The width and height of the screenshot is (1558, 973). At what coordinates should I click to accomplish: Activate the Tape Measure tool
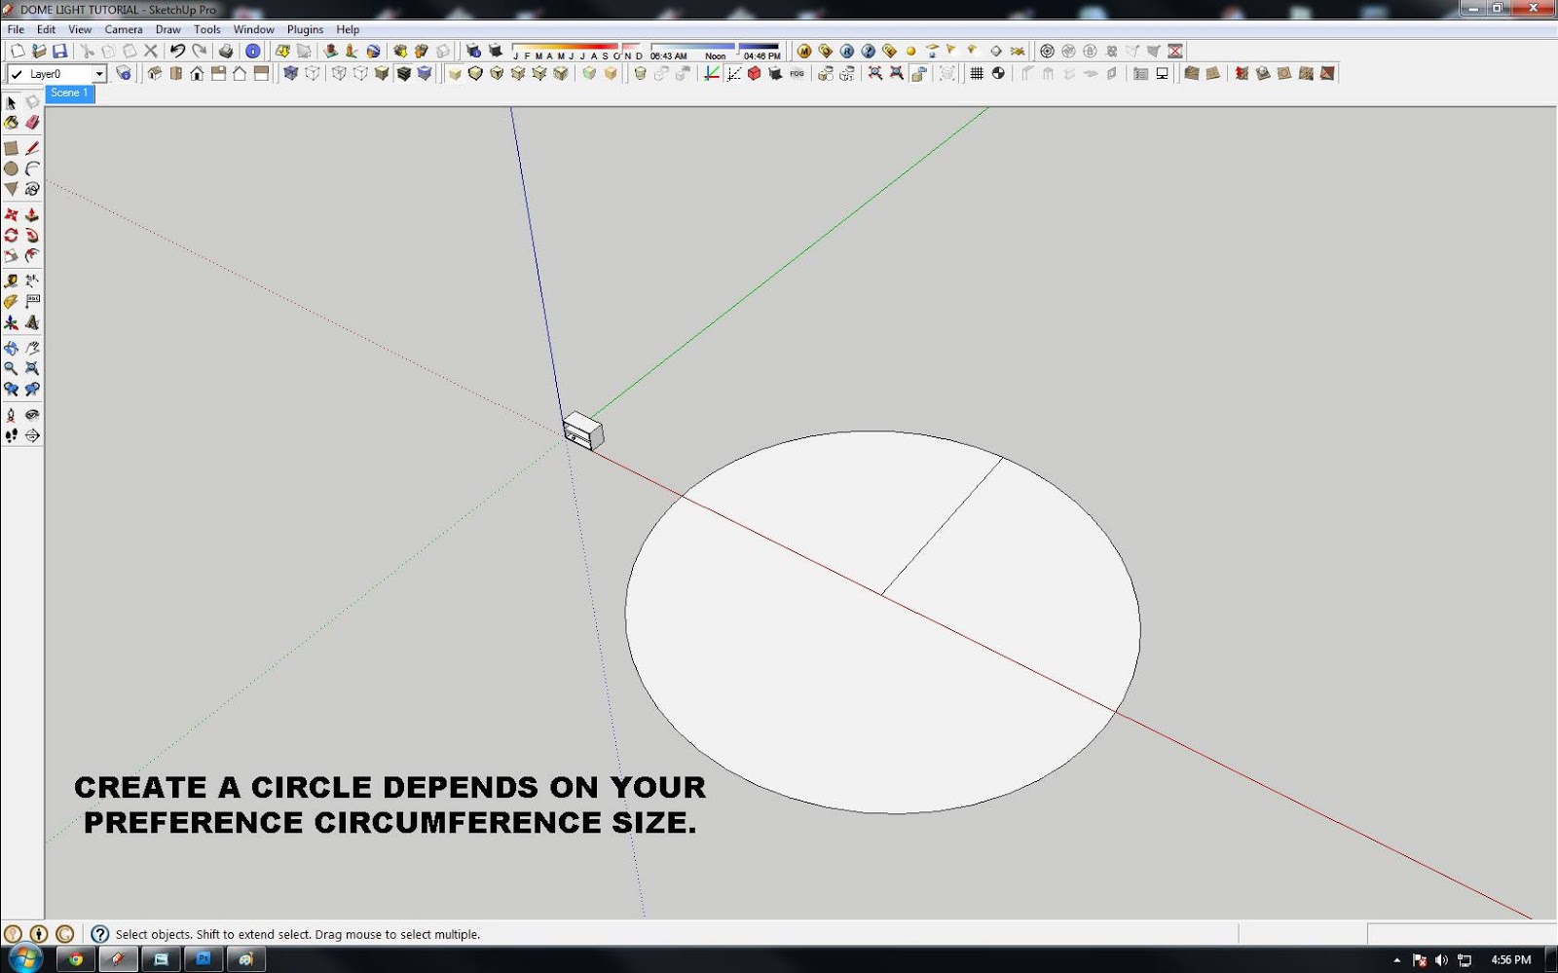[11, 281]
